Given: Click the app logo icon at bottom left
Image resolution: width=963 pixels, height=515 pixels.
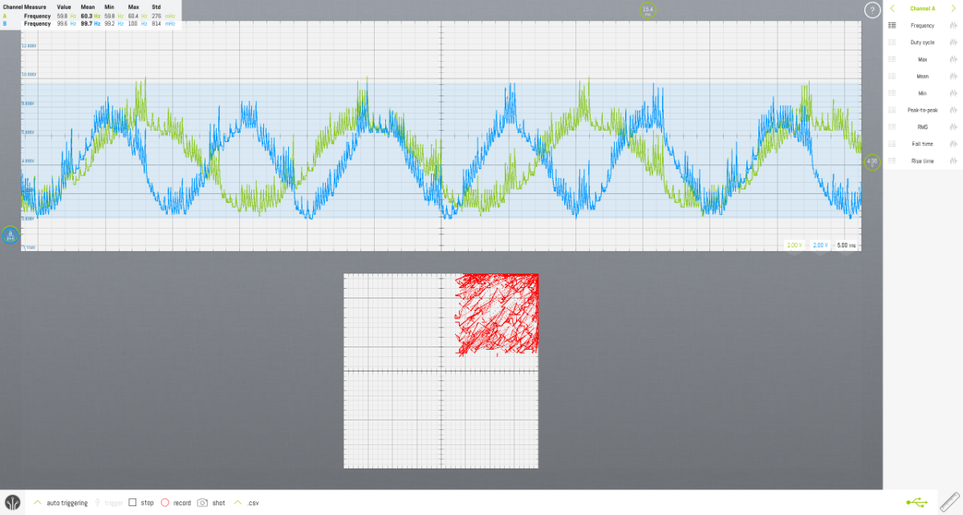Looking at the screenshot, I should point(11,502).
